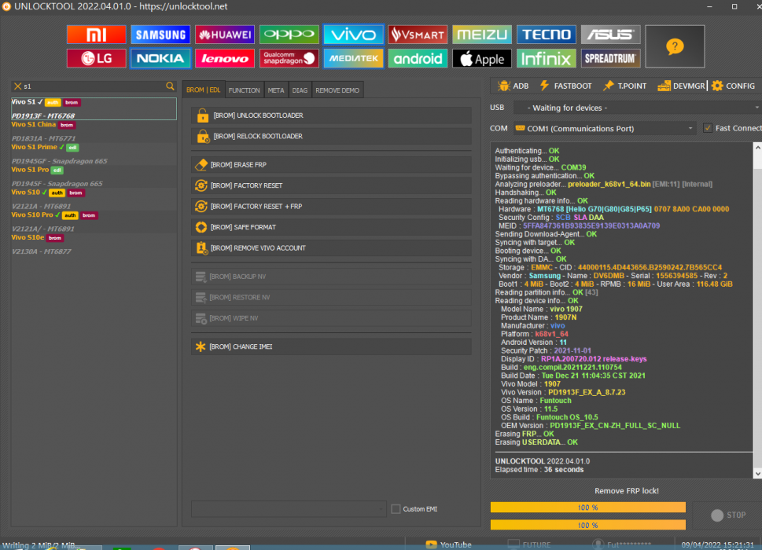
Task: Click the BROM Restore NV button
Action: (331, 298)
